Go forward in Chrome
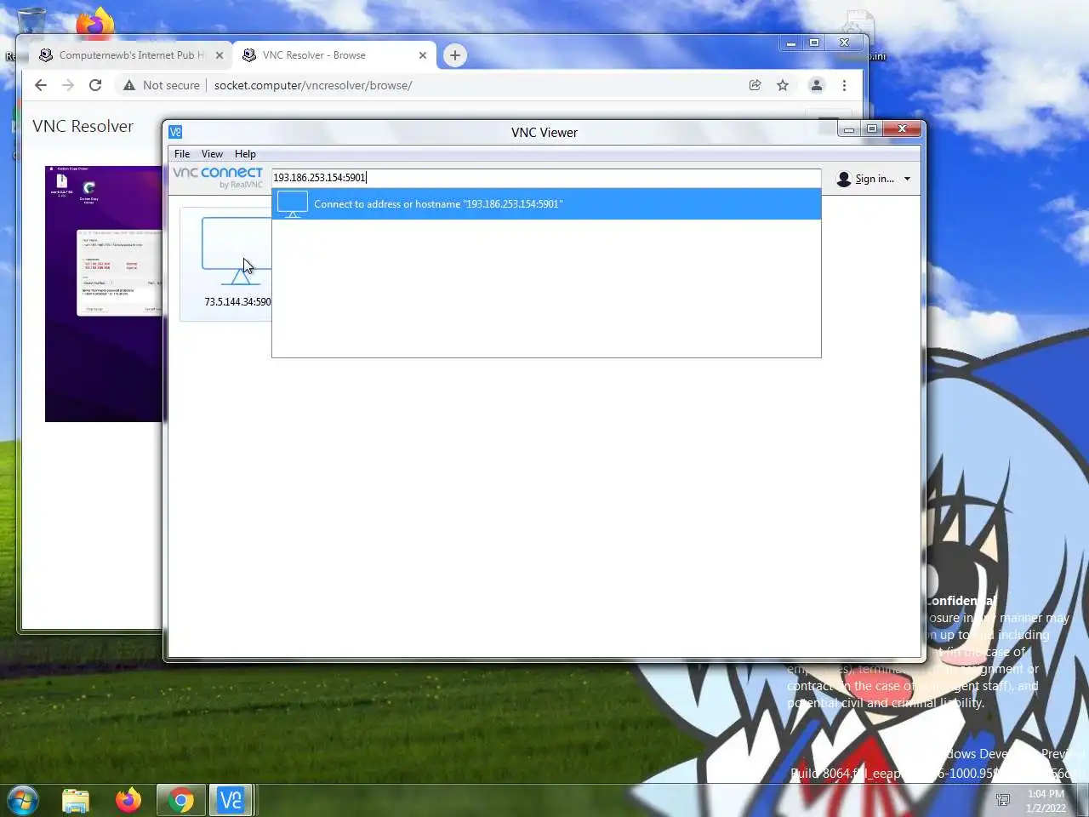1089x817 pixels. click(68, 85)
